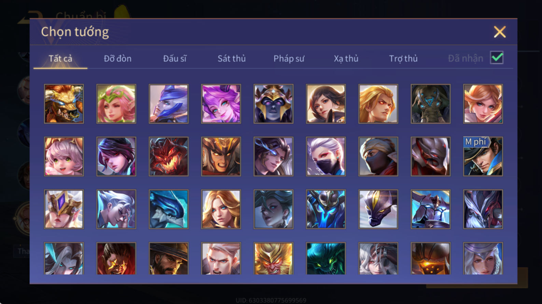This screenshot has width=542, height=304.
Task: Close the 'Chọn tướng' dialog
Action: point(500,32)
